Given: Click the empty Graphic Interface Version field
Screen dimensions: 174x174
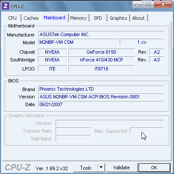Looking at the screenshot, I should (x=110, y=123).
